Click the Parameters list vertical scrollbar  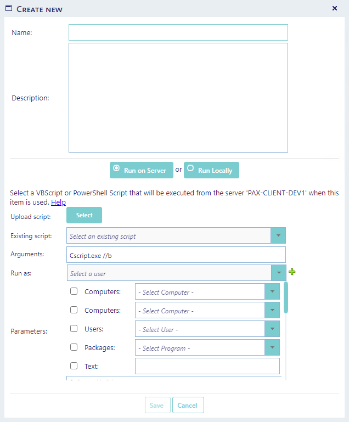(x=285, y=298)
